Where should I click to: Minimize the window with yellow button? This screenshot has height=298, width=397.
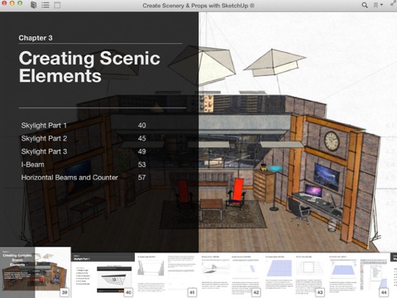click(12, 3)
